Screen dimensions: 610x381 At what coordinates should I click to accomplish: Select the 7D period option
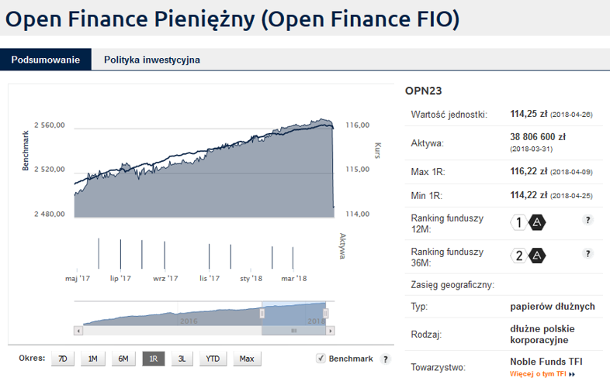click(x=62, y=359)
